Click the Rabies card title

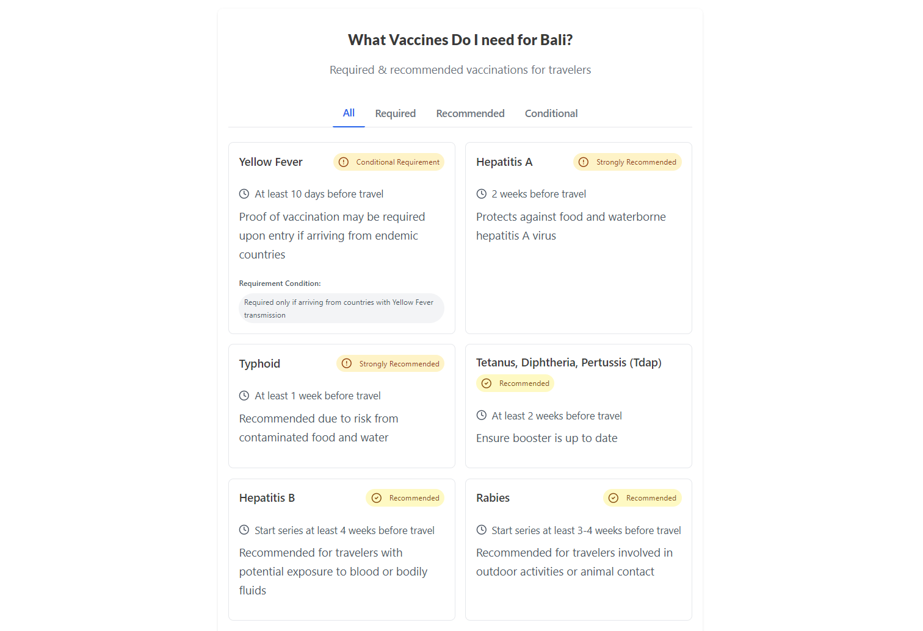coord(493,498)
